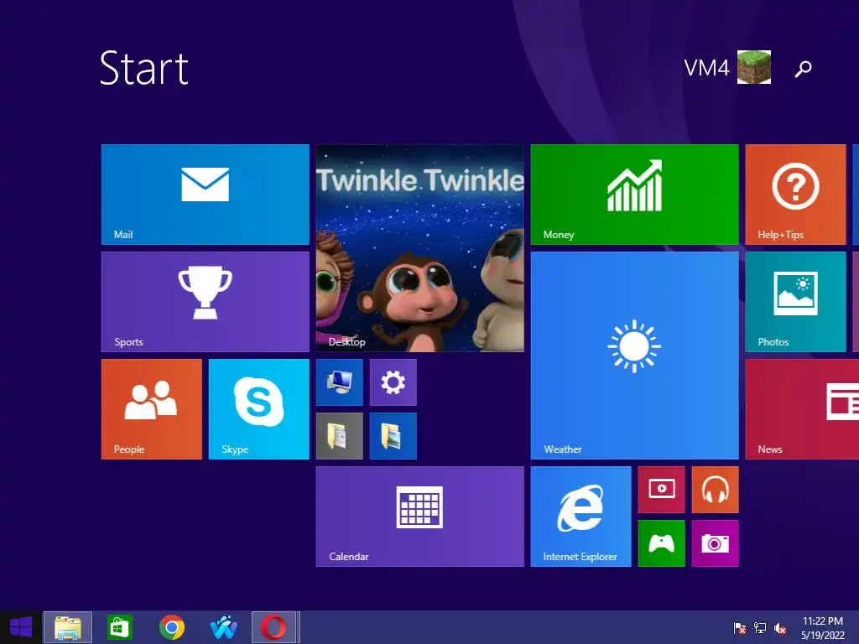Open the VM4 user account menu

click(727, 67)
